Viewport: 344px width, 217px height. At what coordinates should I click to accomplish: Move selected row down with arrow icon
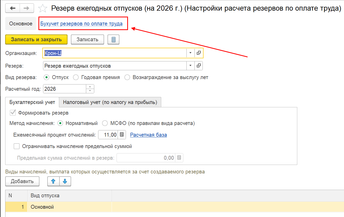click(x=65, y=181)
